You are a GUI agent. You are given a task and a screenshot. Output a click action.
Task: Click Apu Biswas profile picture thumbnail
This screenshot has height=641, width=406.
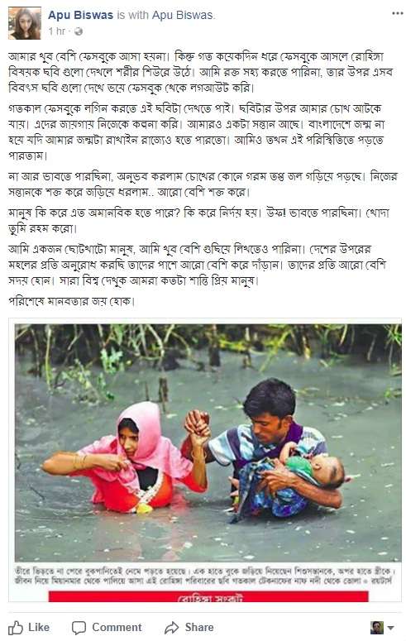pyautogui.click(x=25, y=23)
